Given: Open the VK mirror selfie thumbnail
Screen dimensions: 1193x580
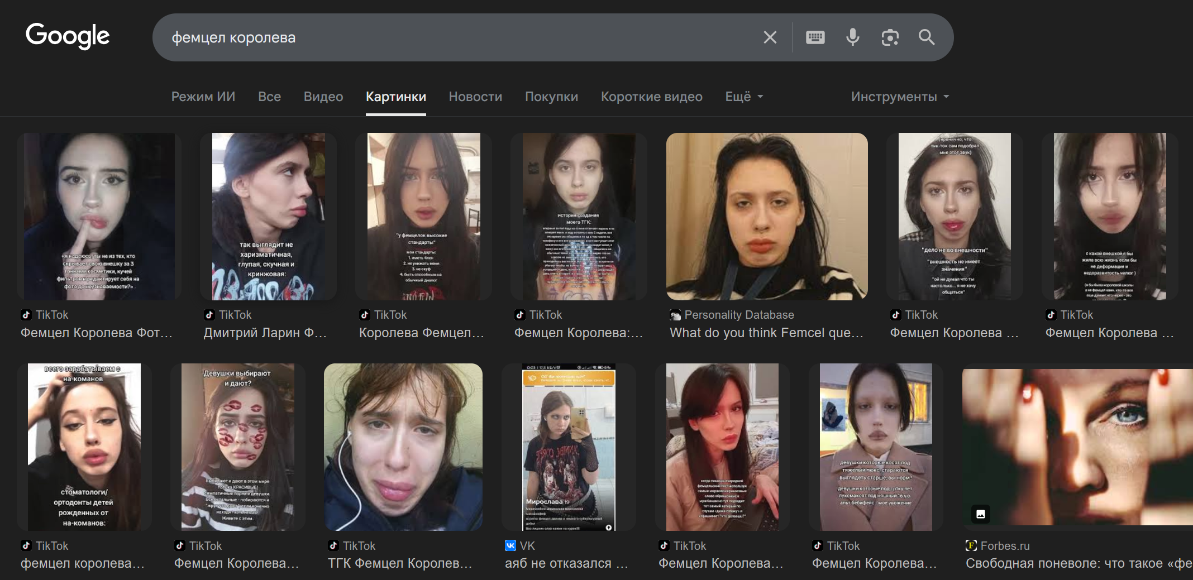Looking at the screenshot, I should [569, 447].
